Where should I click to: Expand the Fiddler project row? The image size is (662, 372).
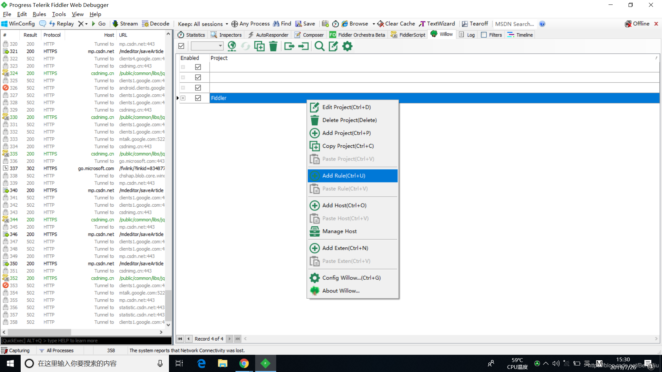(x=183, y=98)
